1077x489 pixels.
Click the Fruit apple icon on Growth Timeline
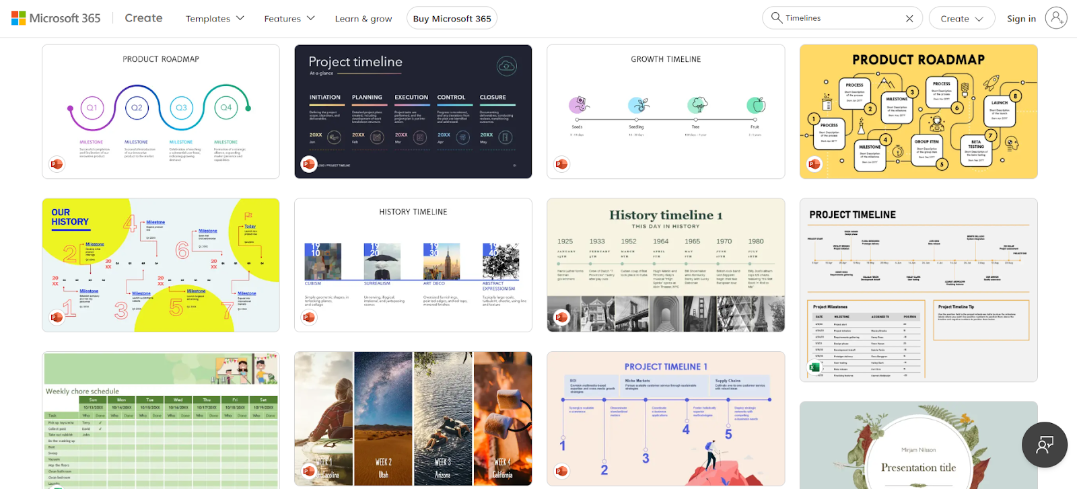click(x=756, y=105)
